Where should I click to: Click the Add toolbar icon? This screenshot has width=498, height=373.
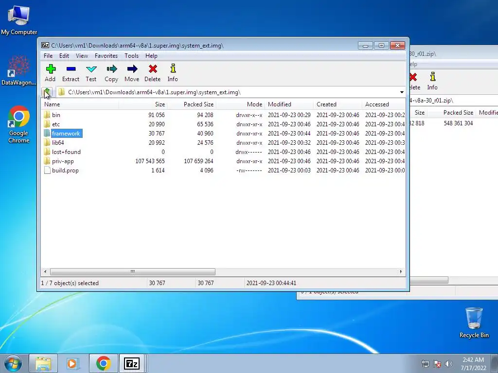point(50,73)
